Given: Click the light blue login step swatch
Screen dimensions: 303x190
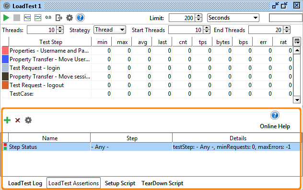Looking at the screenshot, I should coord(5,68).
